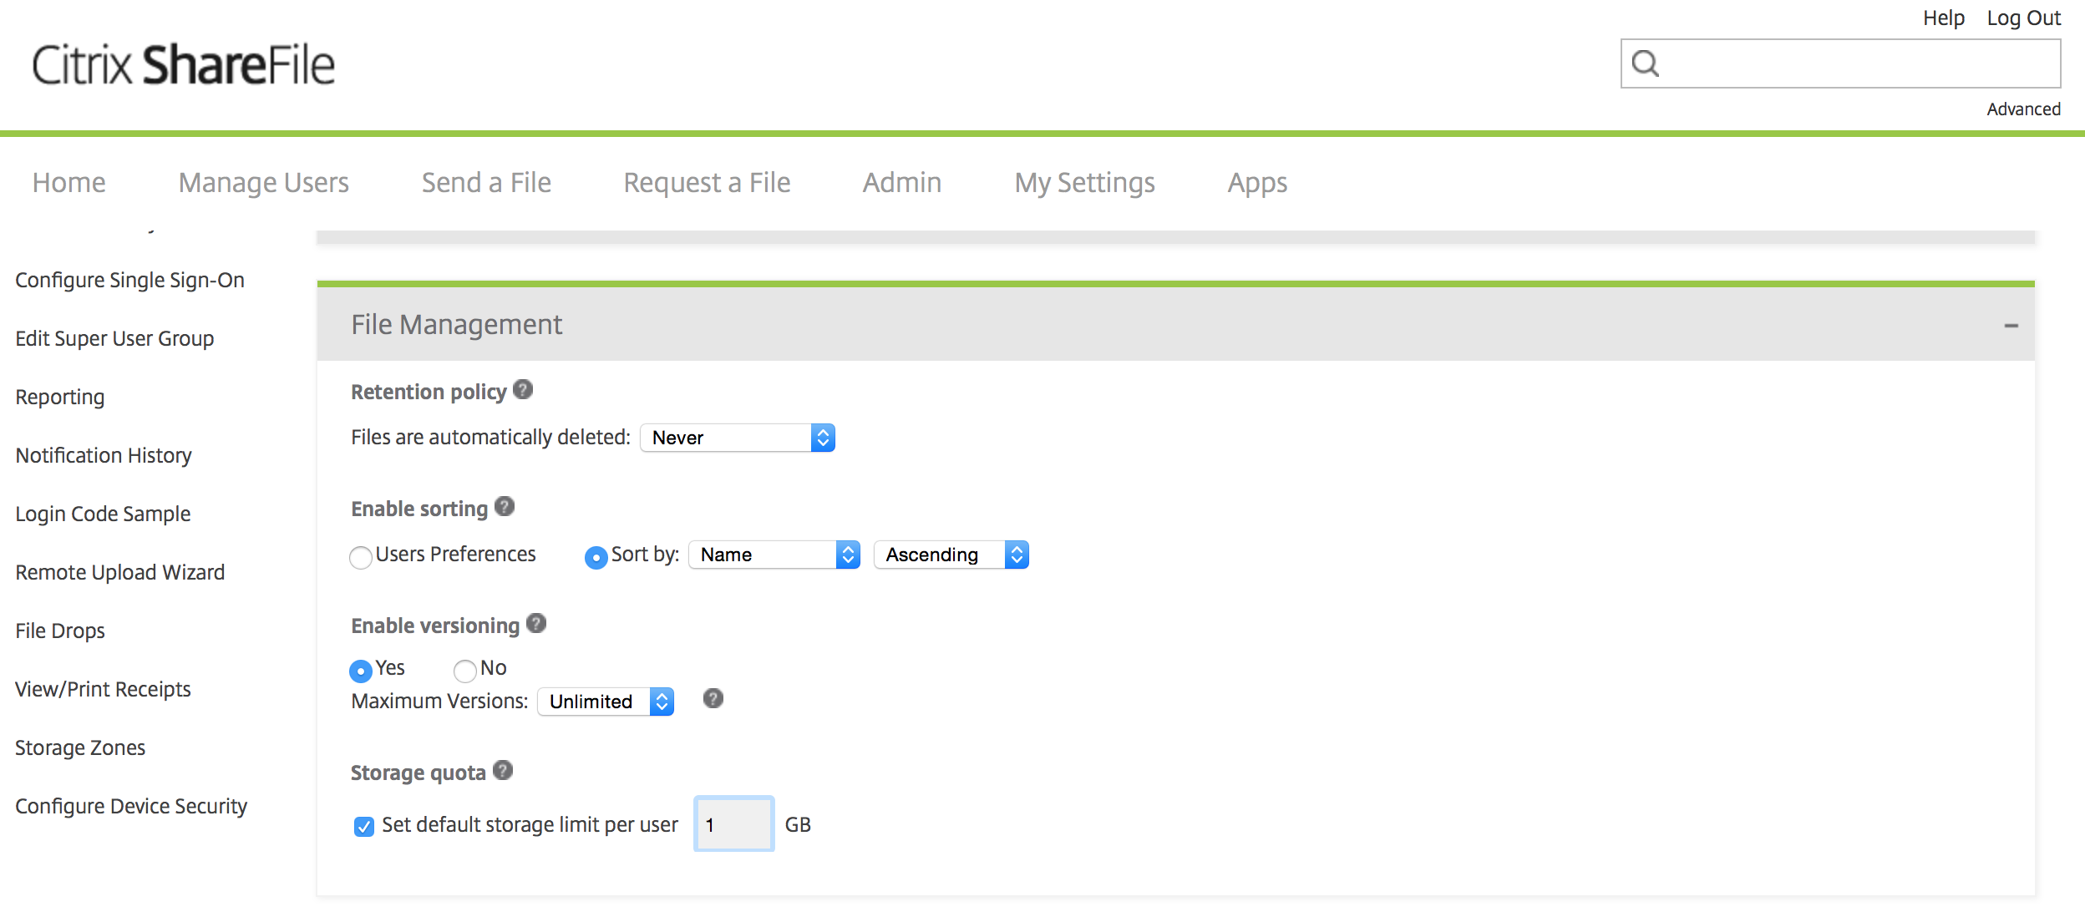Click the Log Out link
The height and width of the screenshot is (917, 2085).
2023,18
